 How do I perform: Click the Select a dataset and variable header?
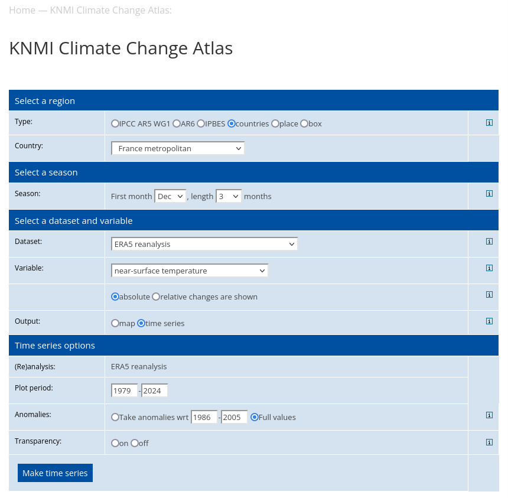253,221
